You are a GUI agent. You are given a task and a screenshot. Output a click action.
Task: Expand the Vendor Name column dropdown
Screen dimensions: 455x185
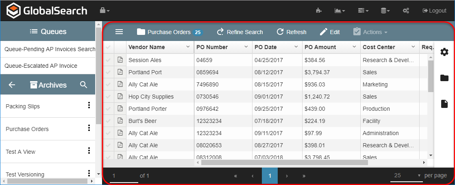pos(188,47)
